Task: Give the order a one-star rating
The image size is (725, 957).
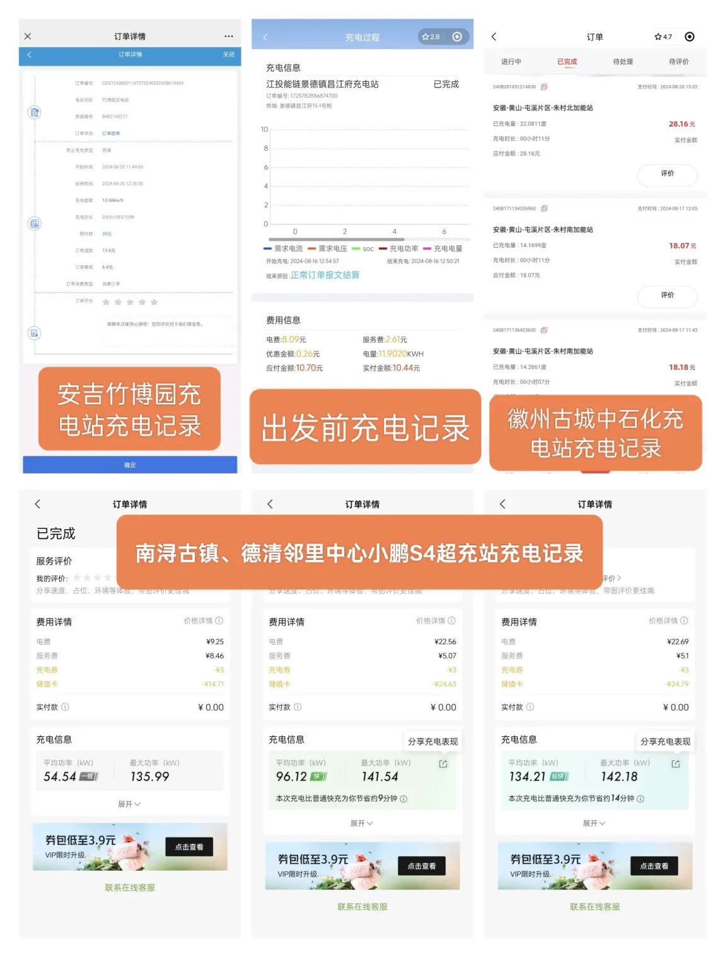Action: (x=106, y=303)
